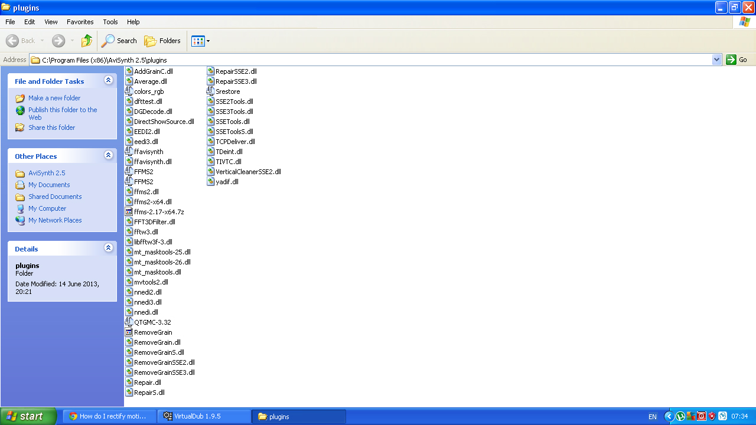Switch to VirtualDub 1.9.5 taskbar window

[x=204, y=416]
